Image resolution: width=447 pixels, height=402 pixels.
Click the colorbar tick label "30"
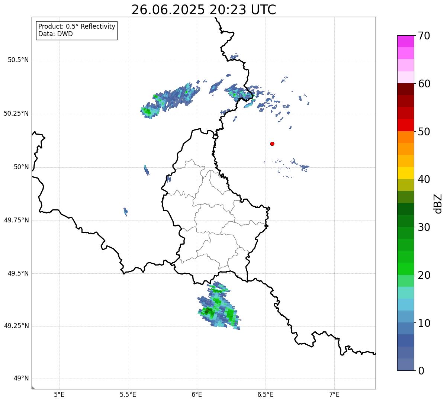coord(424,227)
